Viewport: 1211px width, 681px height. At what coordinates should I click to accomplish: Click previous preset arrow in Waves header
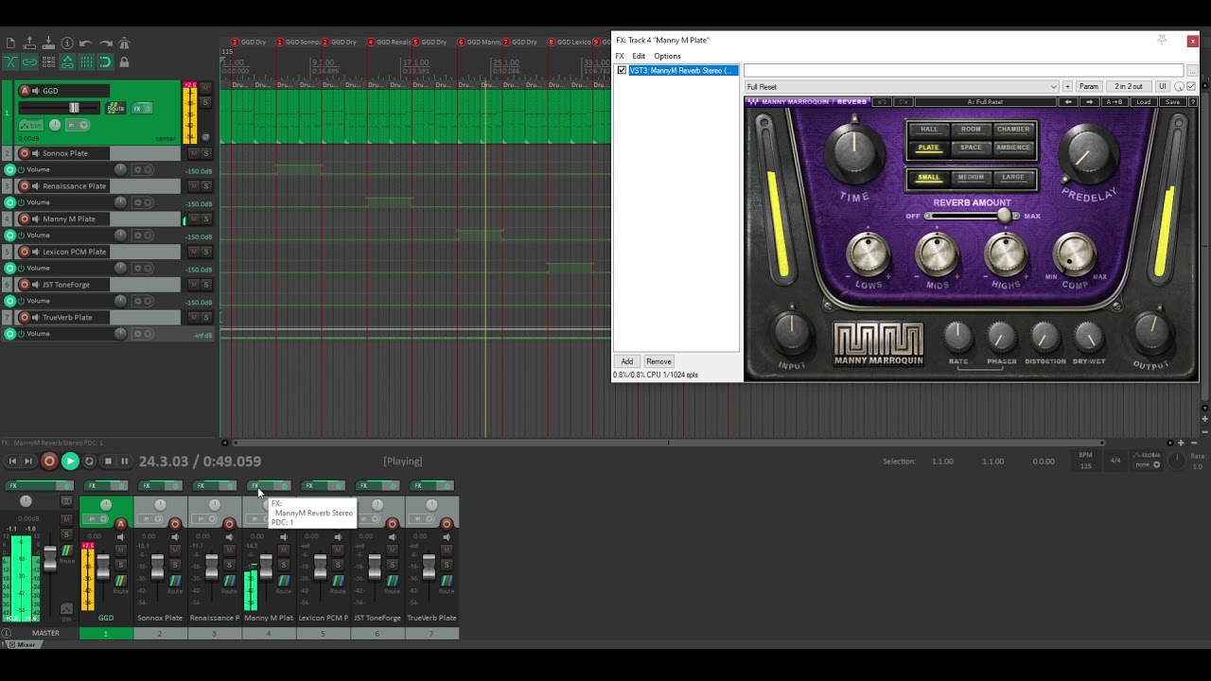1069,102
